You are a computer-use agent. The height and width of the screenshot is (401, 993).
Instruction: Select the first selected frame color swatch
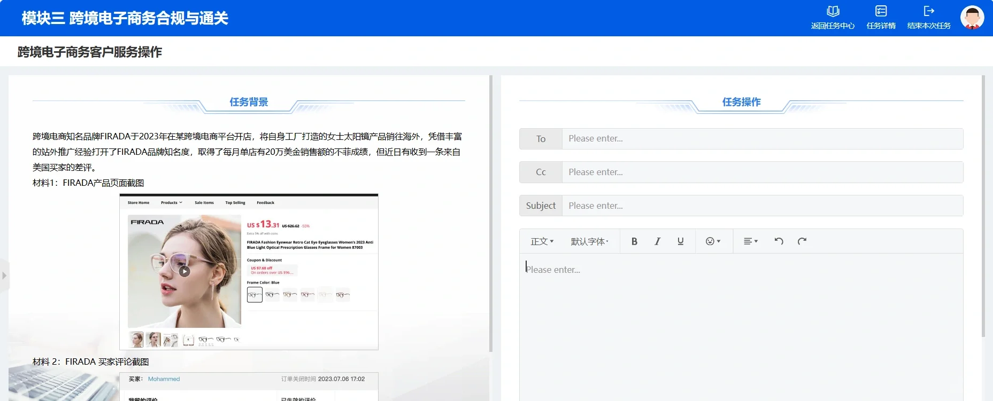[255, 295]
